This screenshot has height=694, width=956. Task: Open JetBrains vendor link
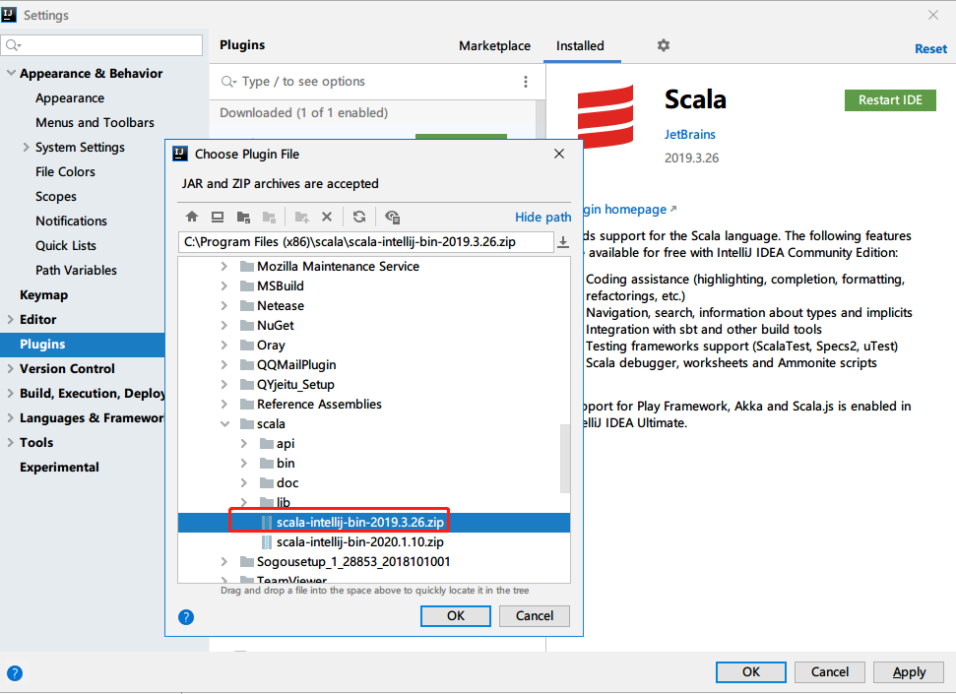click(x=689, y=134)
